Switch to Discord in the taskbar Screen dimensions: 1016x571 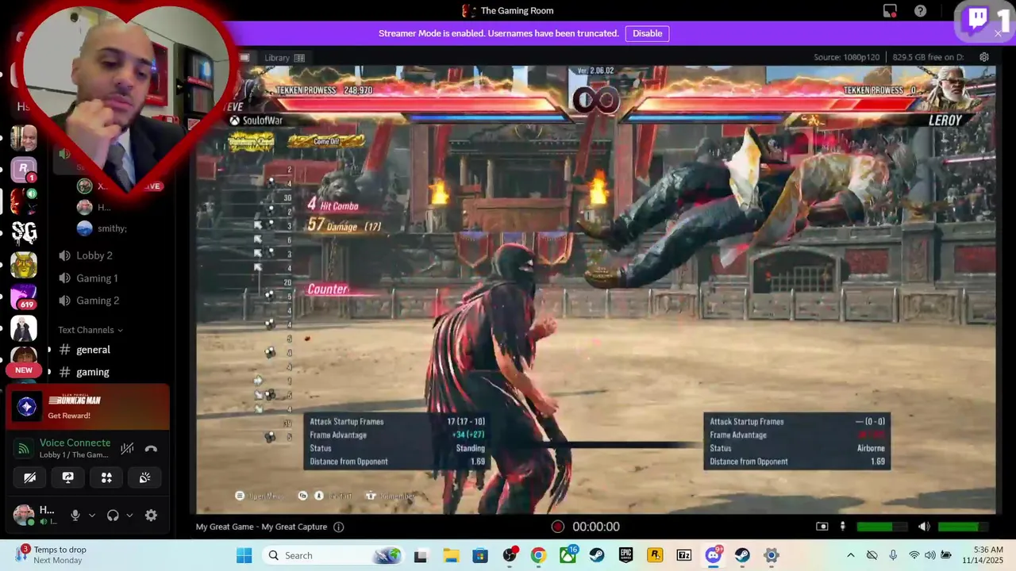pyautogui.click(x=713, y=555)
